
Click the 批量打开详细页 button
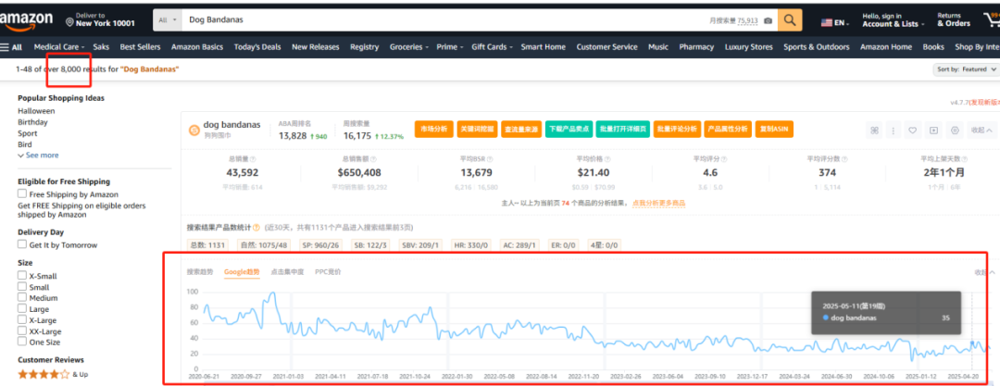coord(622,129)
